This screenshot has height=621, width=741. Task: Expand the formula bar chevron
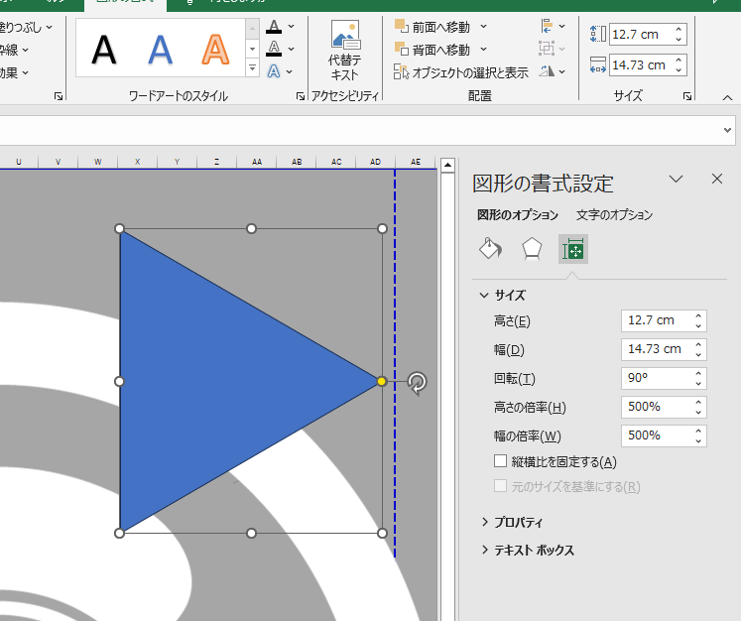pyautogui.click(x=727, y=130)
